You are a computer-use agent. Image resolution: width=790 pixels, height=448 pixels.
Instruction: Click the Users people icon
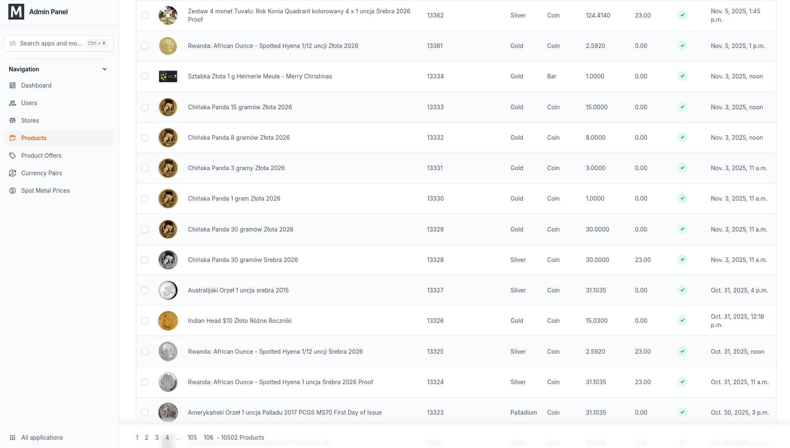click(x=13, y=103)
